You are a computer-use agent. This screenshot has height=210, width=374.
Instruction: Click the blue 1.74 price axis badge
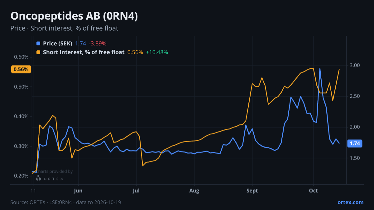pyautogui.click(x=355, y=143)
